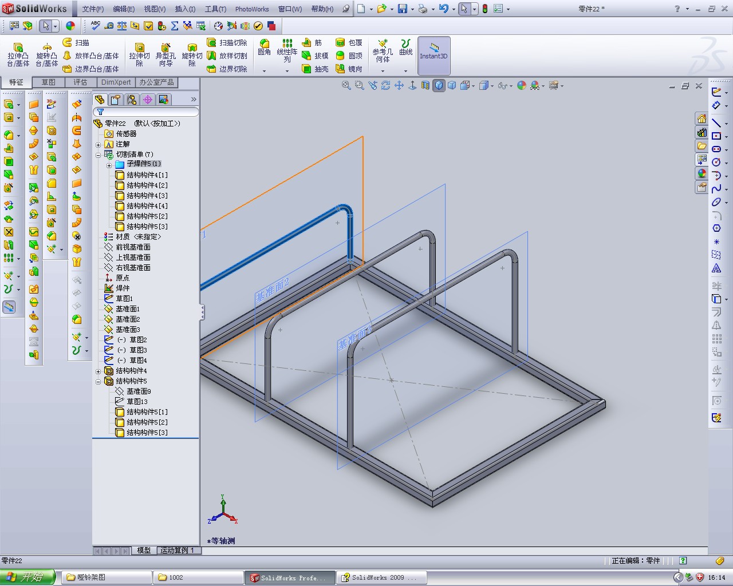
Task: Collapse the 切割清单(7) tree node
Action: [98, 155]
